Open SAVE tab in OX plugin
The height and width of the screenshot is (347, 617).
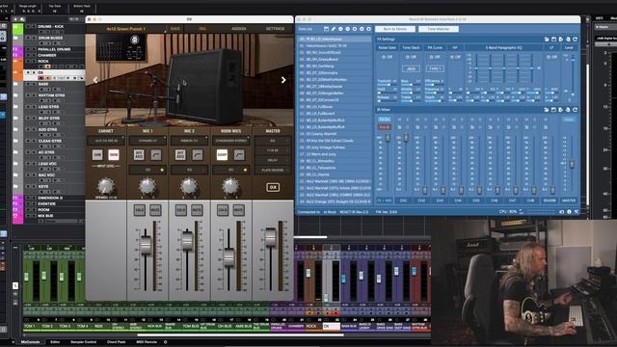pos(175,29)
